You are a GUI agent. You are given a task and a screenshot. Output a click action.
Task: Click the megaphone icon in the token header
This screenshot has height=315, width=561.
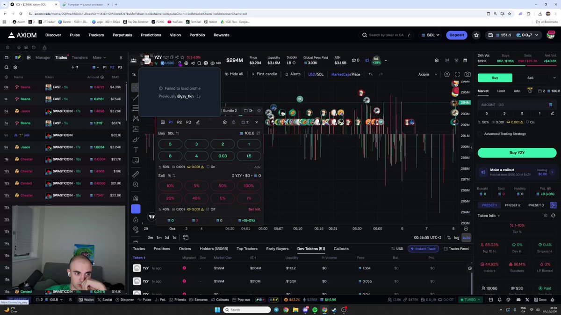point(367,60)
